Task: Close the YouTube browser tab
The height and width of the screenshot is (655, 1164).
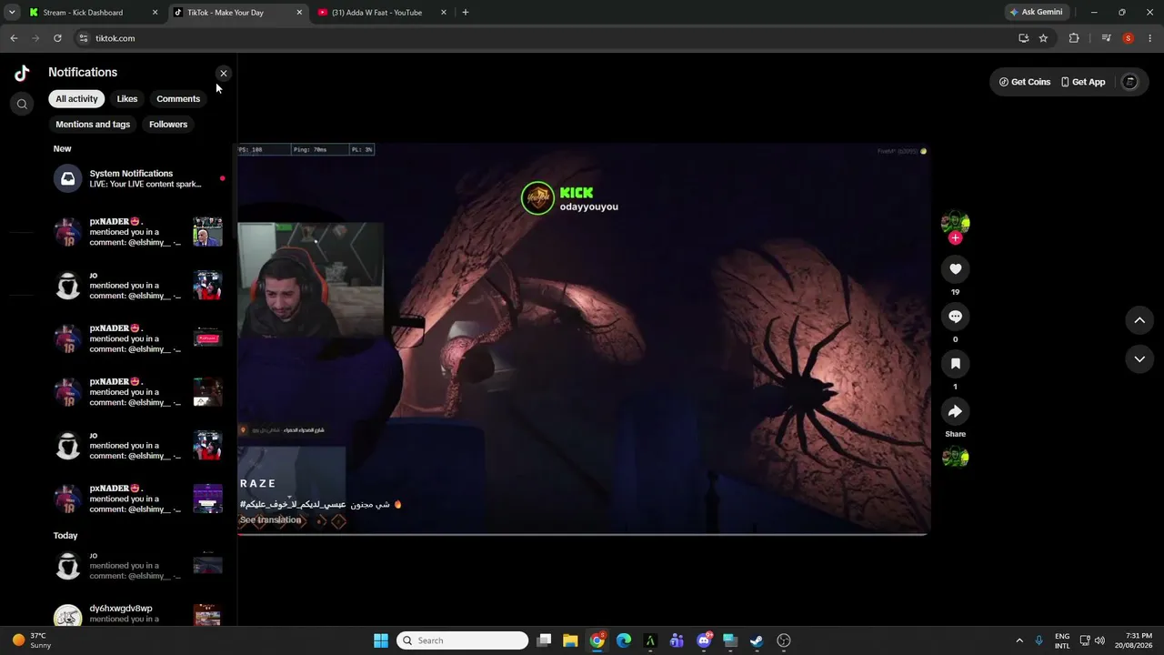Action: click(x=444, y=13)
